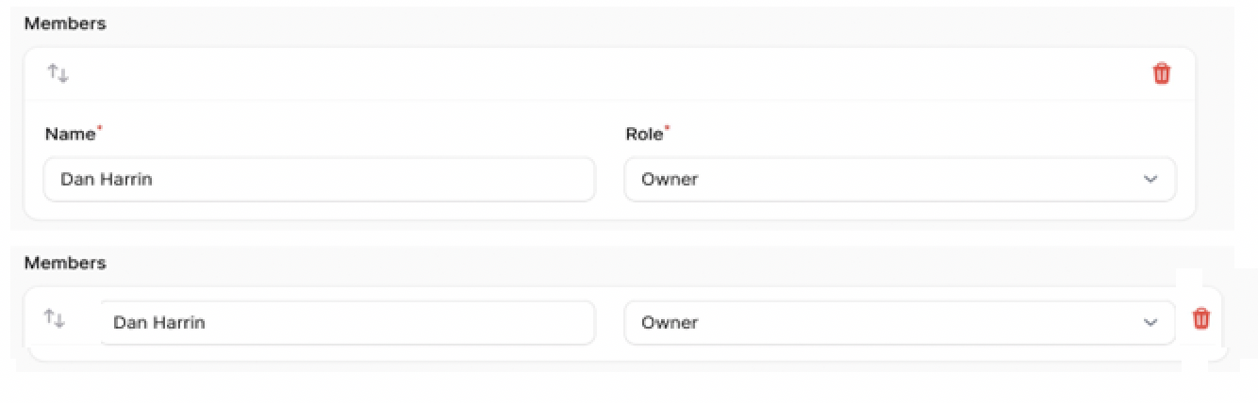Open the Role dropdown below the Role label
The height and width of the screenshot is (403, 1258).
[x=899, y=179]
